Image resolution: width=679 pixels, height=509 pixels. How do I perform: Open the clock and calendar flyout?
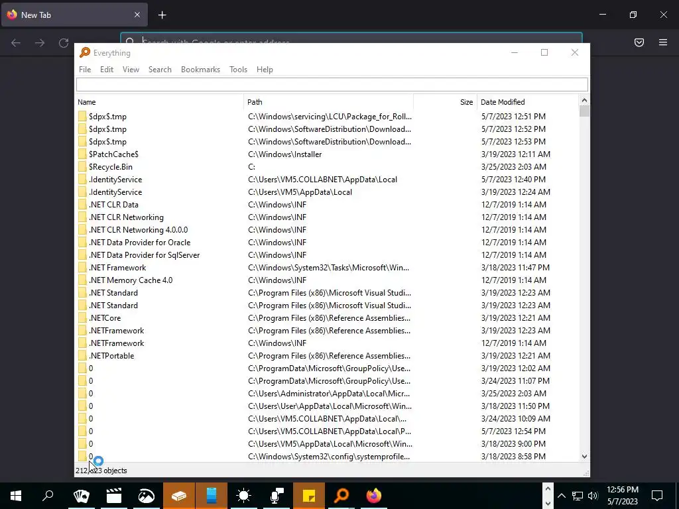click(x=623, y=496)
